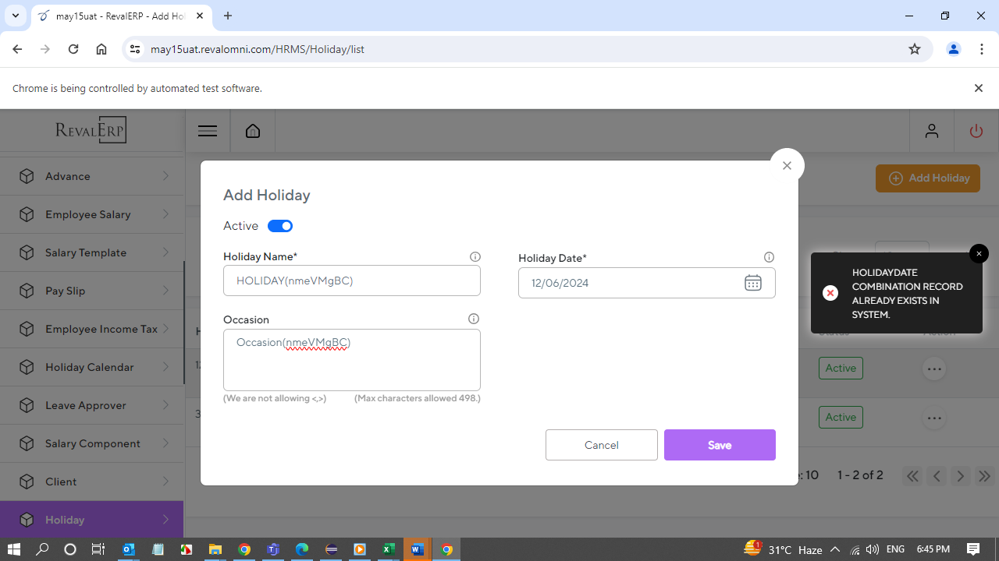Click the hamburger menu icon

tap(208, 131)
